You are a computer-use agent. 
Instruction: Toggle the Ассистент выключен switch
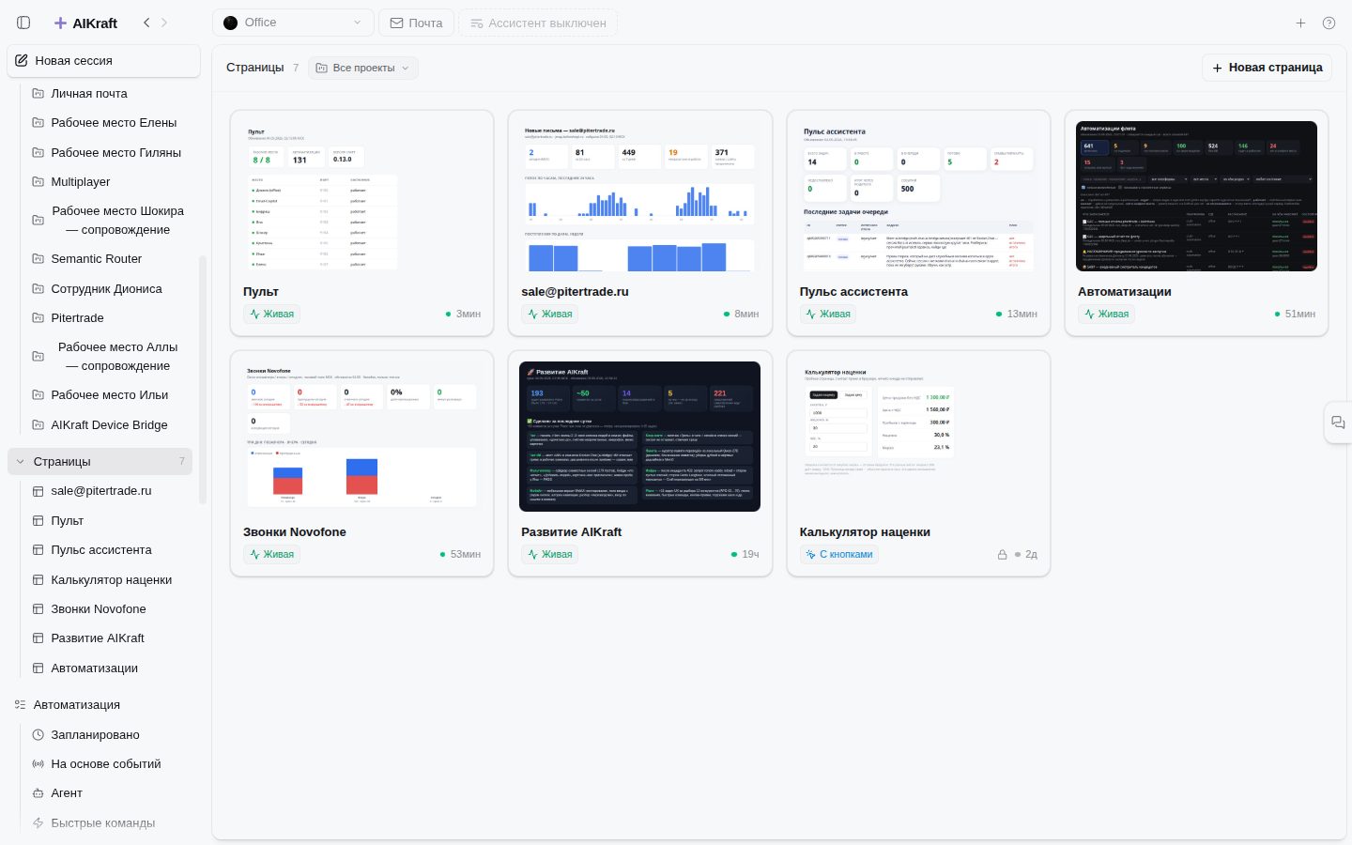538,23
